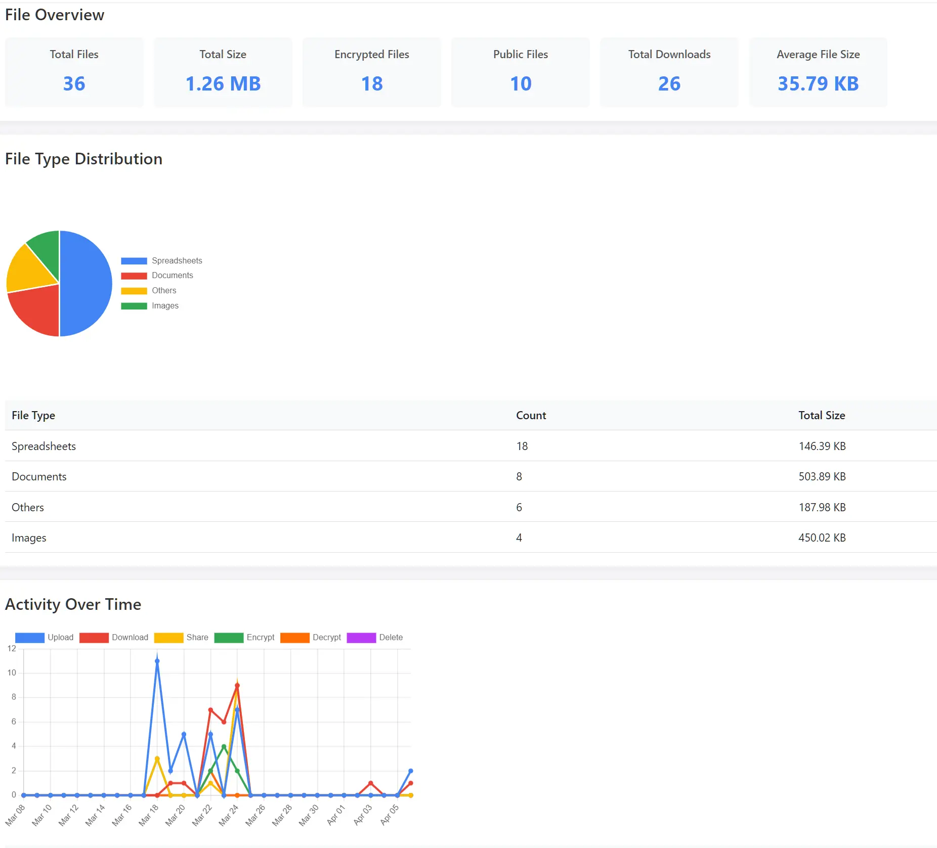Hide the Share series in activity chart

(x=197, y=637)
